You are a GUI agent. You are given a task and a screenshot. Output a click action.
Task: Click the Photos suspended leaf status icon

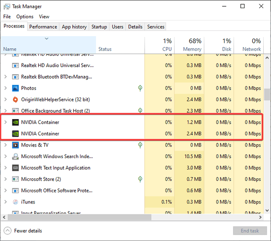(x=140, y=88)
